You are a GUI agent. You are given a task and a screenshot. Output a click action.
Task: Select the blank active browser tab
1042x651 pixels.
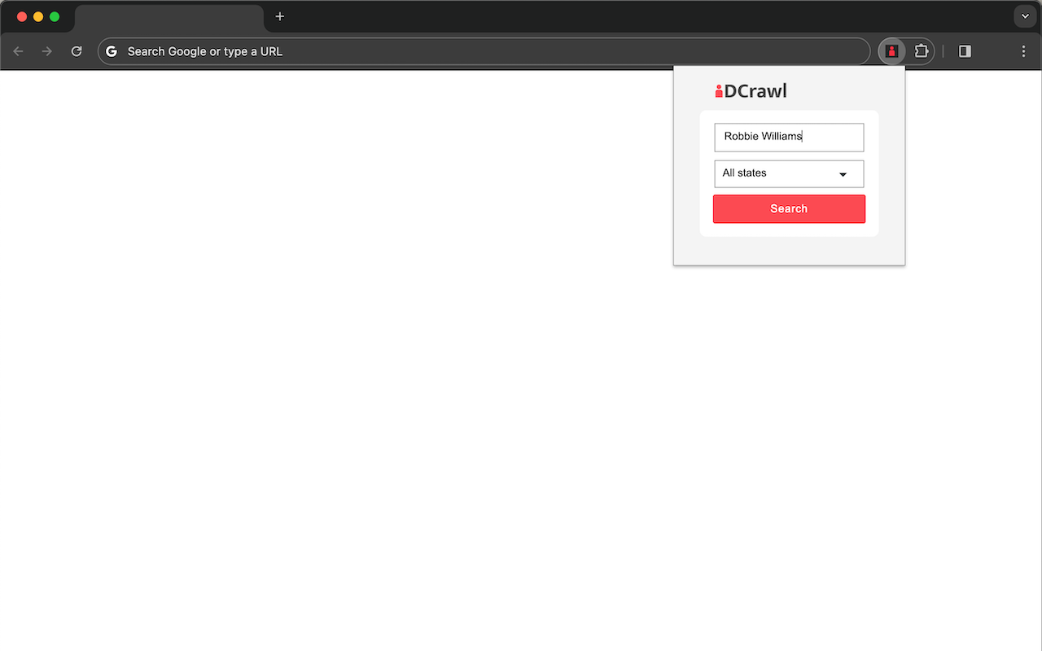[x=169, y=18]
